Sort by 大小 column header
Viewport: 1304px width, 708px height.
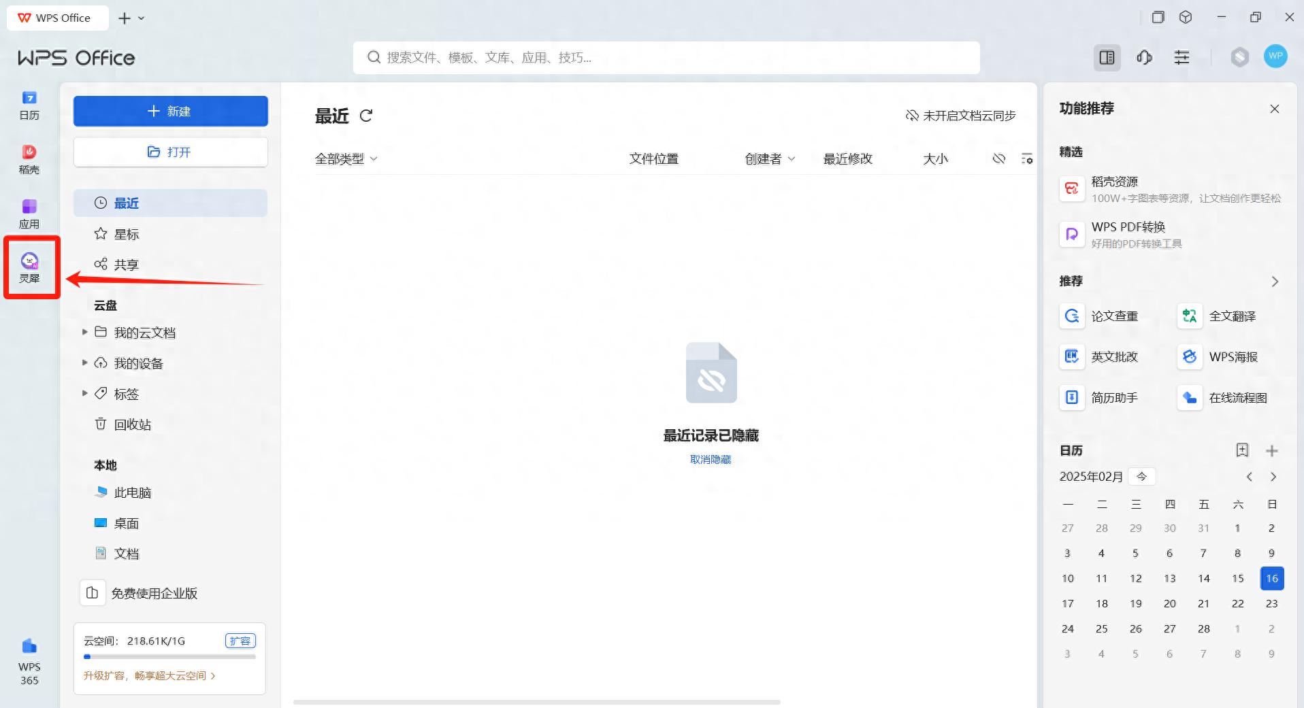(935, 158)
